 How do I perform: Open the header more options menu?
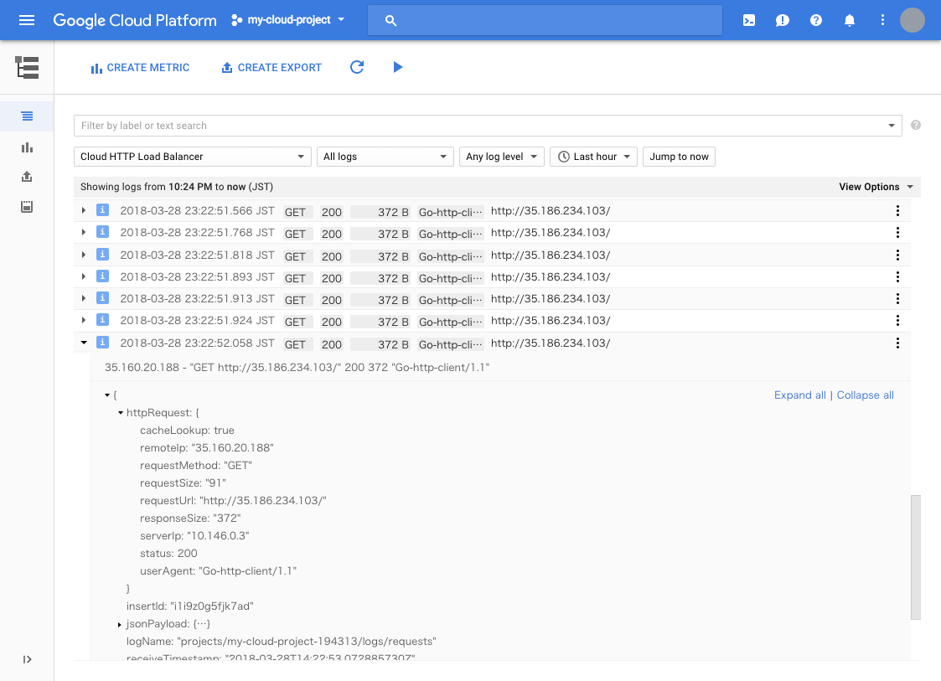882,20
